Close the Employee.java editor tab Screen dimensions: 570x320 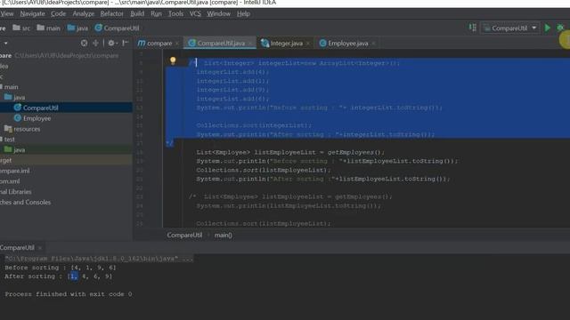point(373,44)
